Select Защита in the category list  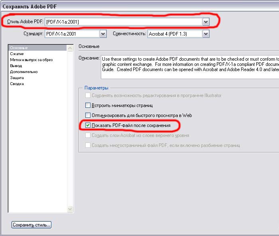pyautogui.click(x=17, y=78)
